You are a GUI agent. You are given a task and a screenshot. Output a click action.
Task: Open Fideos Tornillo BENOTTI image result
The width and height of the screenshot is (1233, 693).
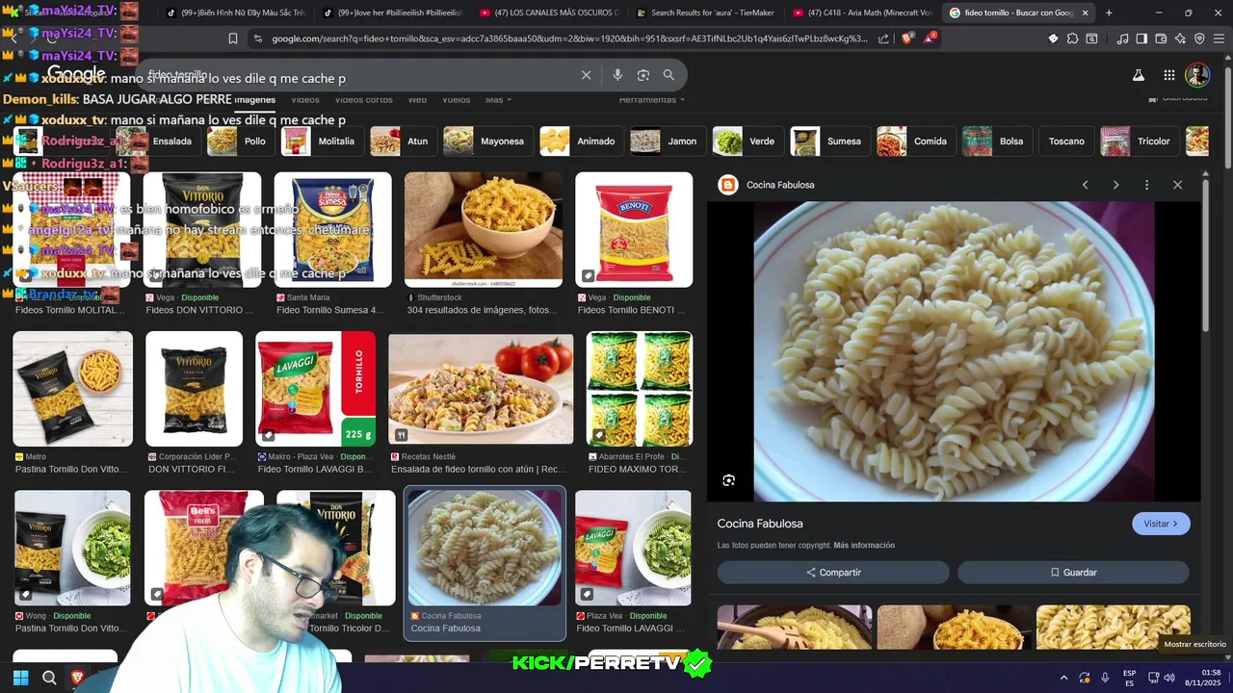point(634,230)
